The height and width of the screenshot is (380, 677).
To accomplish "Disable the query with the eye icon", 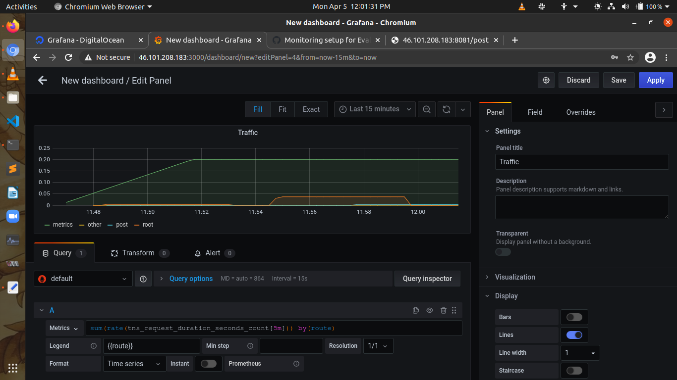I will coord(429,310).
